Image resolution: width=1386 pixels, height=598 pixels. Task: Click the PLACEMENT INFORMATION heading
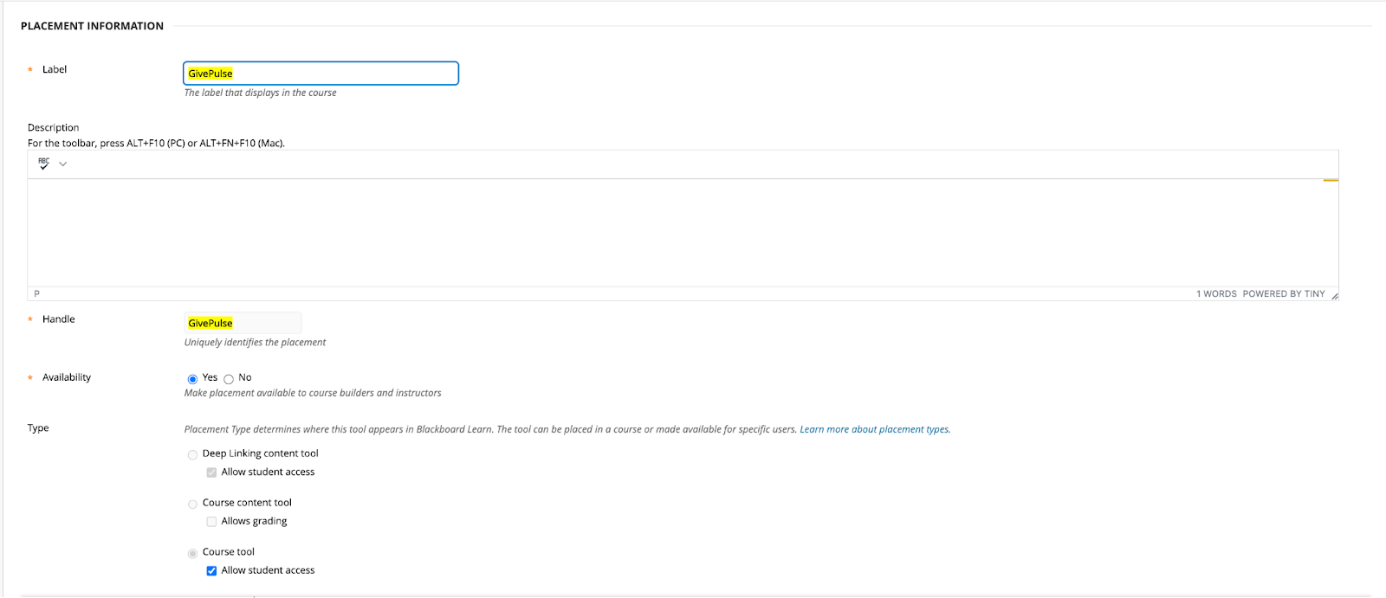92,26
